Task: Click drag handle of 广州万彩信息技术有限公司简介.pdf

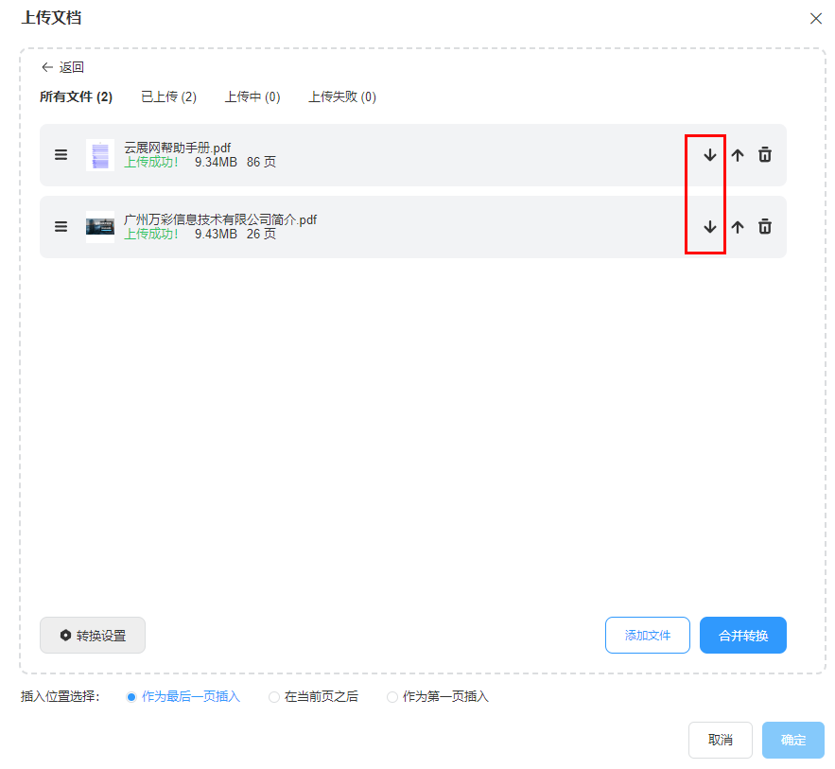Action: pyautogui.click(x=61, y=227)
